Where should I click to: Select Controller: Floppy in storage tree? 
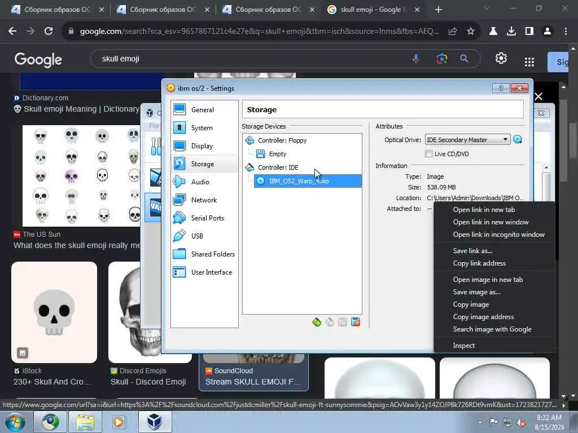tap(282, 140)
